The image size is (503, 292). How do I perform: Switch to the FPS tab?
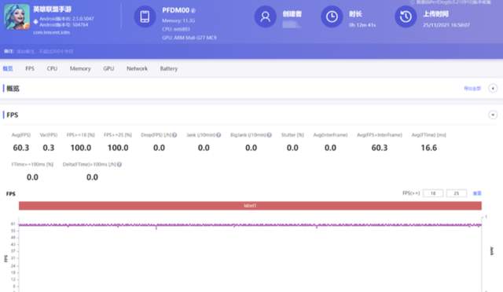[x=30, y=68]
